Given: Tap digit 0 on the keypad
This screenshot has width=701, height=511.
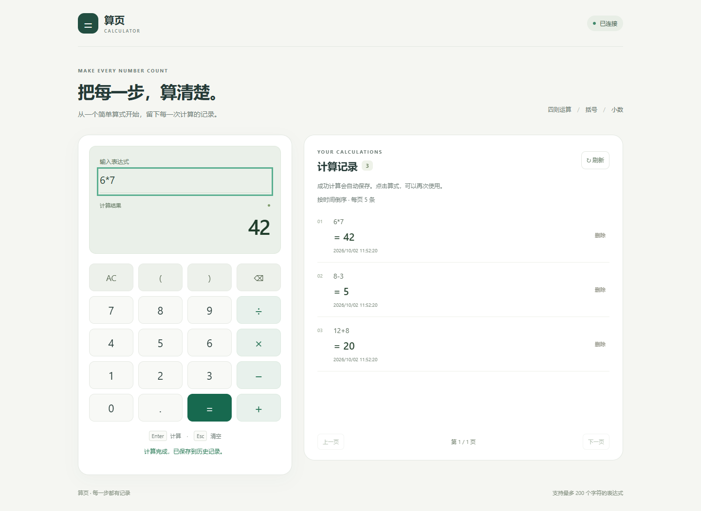Looking at the screenshot, I should [x=111, y=408].
